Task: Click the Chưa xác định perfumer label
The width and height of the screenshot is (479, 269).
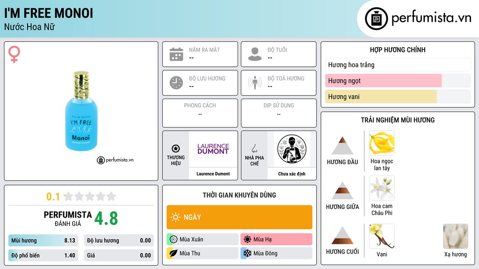Action: [x=292, y=174]
